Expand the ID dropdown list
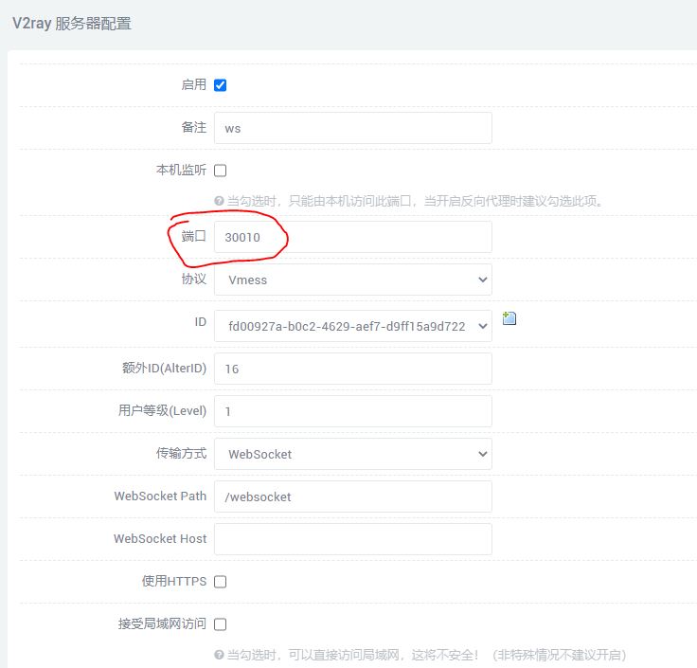 pos(353,326)
